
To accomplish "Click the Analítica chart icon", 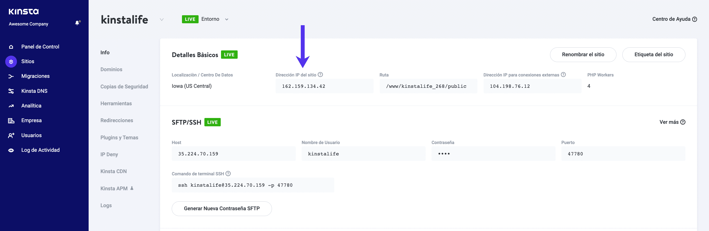I will coord(11,106).
